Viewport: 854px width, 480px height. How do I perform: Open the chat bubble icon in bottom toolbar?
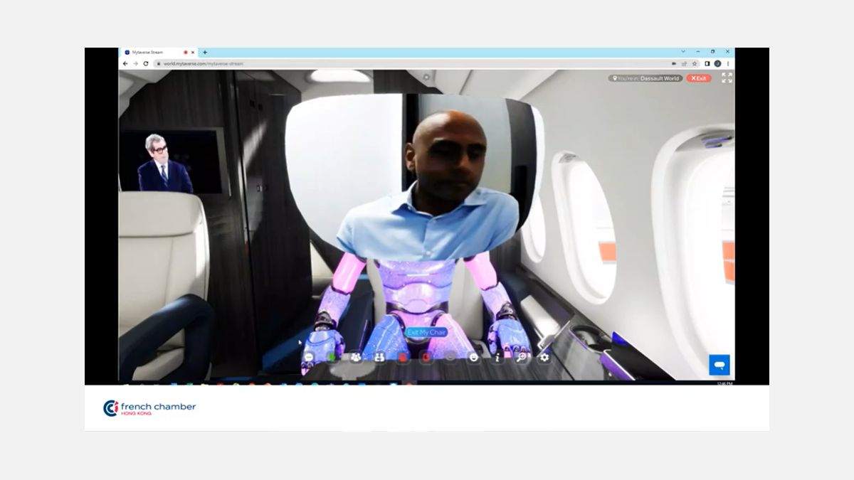[309, 358]
